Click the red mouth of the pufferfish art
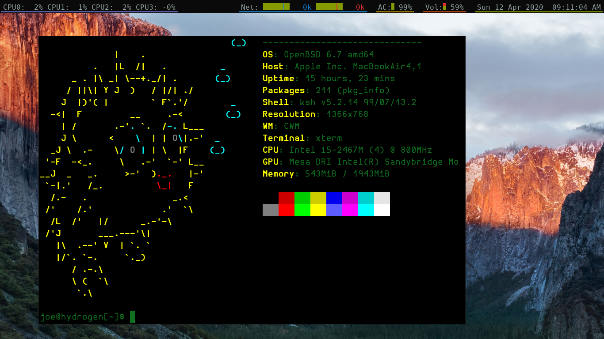604x339 pixels. (x=164, y=180)
